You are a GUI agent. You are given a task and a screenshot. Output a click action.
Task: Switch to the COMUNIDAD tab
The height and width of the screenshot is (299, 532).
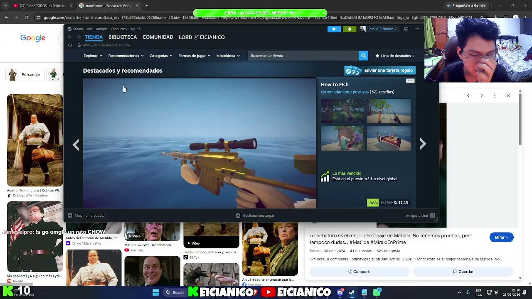tap(158, 37)
